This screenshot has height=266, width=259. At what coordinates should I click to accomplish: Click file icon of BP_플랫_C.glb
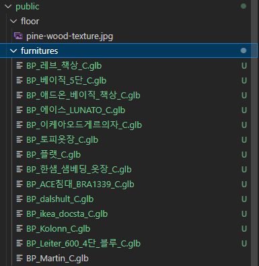[20, 154]
